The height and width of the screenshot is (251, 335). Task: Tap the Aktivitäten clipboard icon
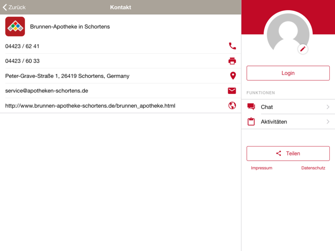coord(251,121)
